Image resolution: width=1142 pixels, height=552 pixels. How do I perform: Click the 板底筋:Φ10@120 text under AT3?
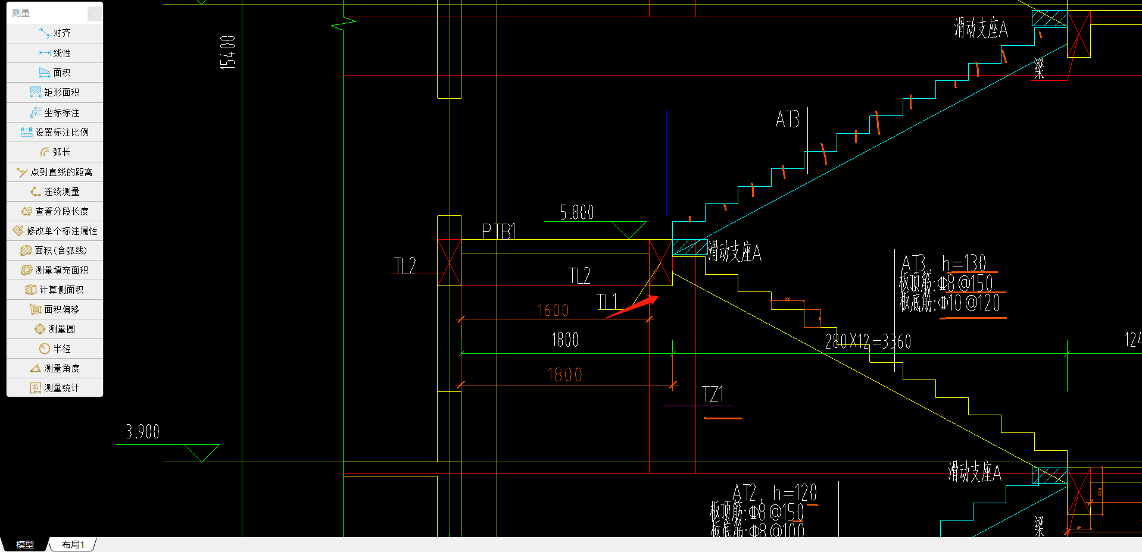click(950, 303)
